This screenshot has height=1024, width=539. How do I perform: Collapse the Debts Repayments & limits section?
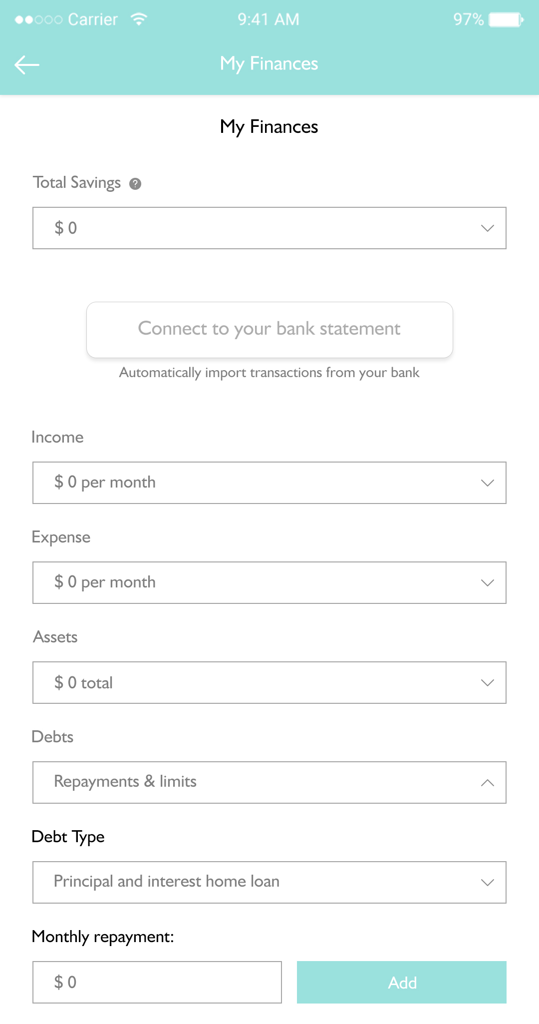pyautogui.click(x=487, y=783)
